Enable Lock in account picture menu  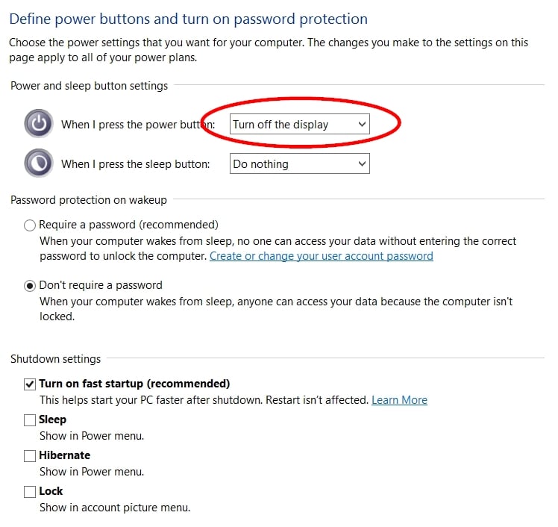click(30, 491)
